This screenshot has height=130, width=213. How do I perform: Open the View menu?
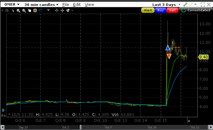click(x=89, y=5)
